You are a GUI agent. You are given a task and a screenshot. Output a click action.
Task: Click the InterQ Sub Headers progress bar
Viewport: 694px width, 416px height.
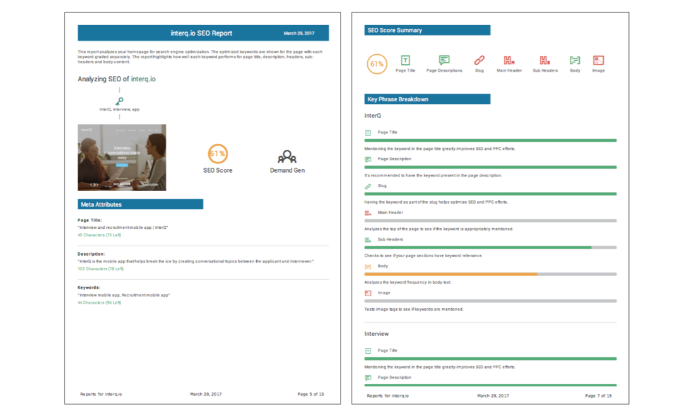pyautogui.click(x=490, y=248)
